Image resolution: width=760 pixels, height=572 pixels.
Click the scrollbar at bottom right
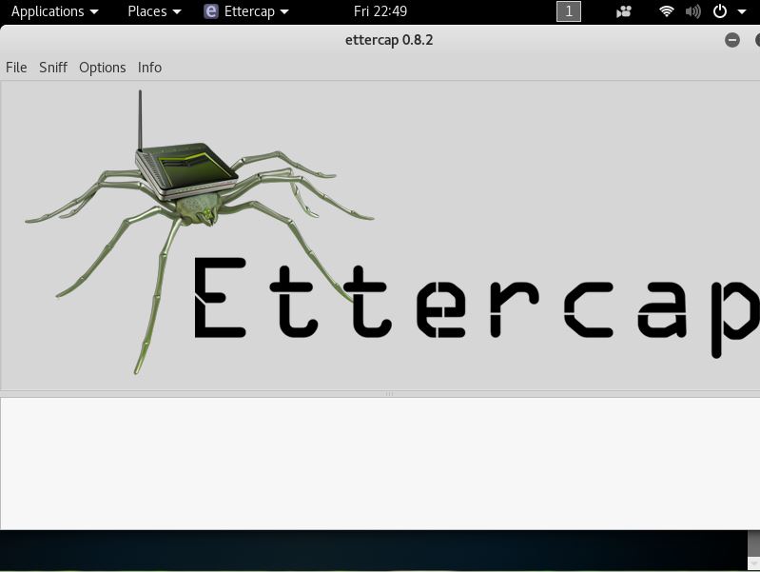(753, 550)
